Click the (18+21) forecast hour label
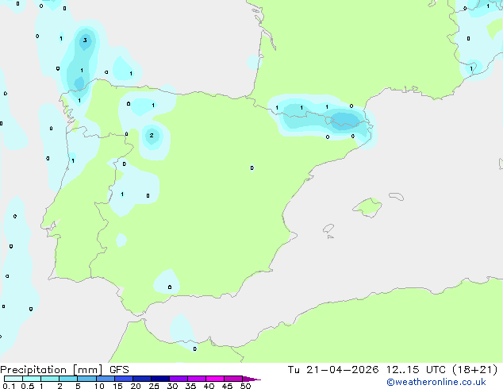 [x=474, y=370]
